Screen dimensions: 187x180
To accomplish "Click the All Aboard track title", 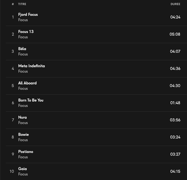I will [x=27, y=83].
